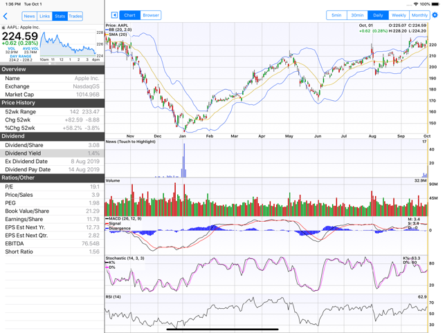Open the Links tab
The image size is (445, 333).
tap(44, 16)
